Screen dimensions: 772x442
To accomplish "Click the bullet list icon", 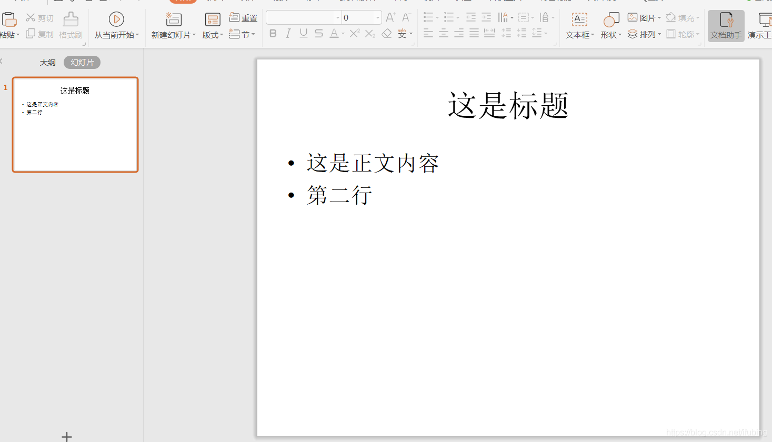I will click(428, 17).
